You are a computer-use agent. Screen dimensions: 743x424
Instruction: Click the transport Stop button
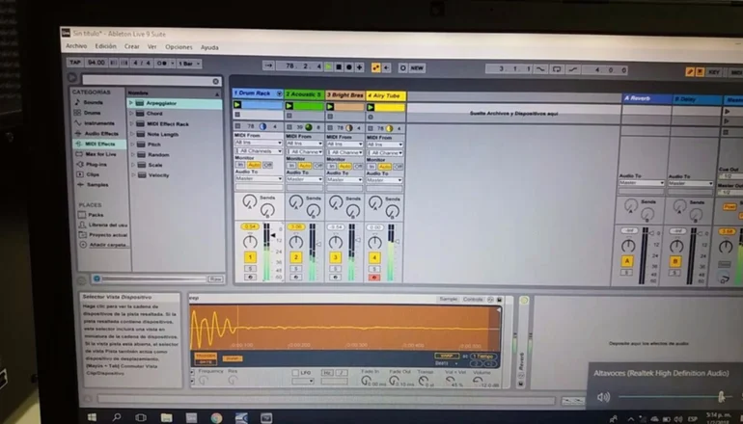(x=339, y=67)
